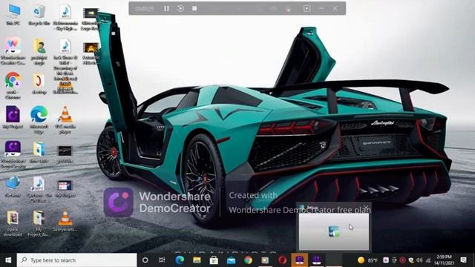Close the taskbar preview thumbnail
Viewport: 475px width, 267px height.
(366, 208)
